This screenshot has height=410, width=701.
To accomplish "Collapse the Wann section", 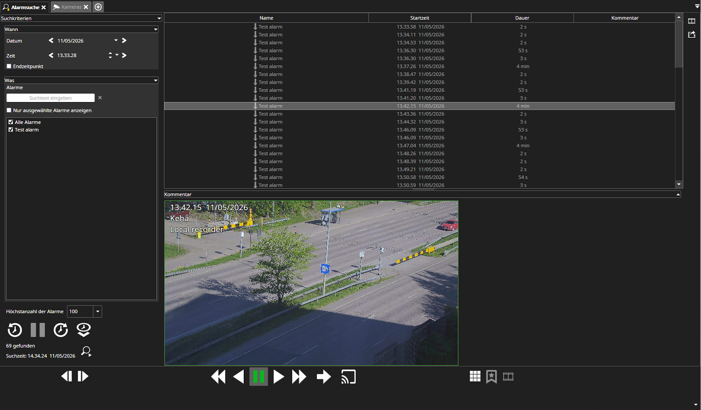I will (155, 30).
